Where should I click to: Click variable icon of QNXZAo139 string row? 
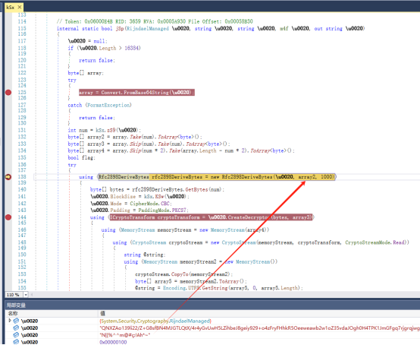[16, 328]
